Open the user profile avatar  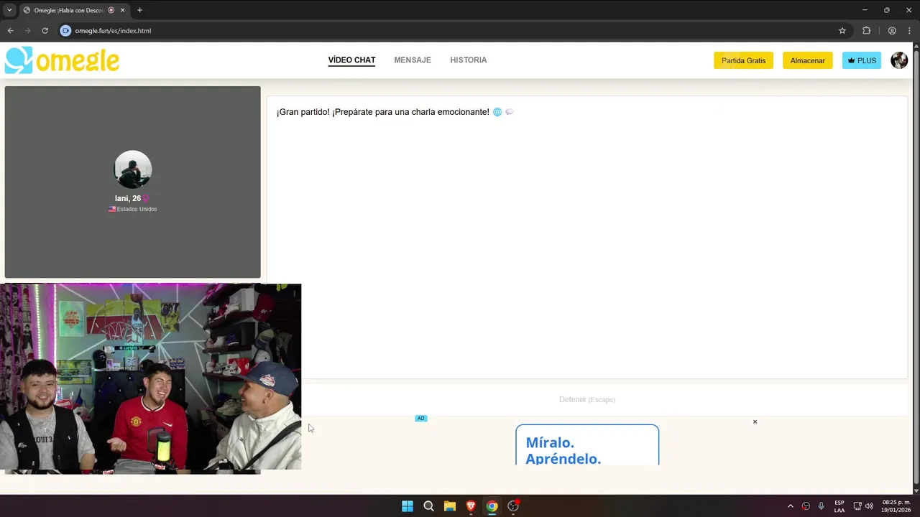coord(899,60)
